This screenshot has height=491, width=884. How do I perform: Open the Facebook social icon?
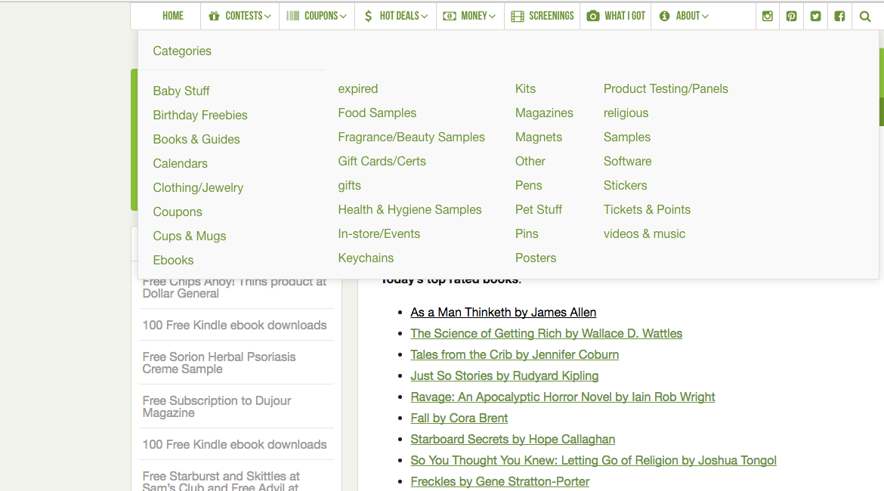(x=839, y=17)
